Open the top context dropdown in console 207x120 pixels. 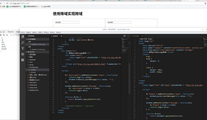9,35
